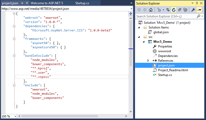
Task: Click horizontal scrollbar left arrow
Action: click(x=19, y=116)
